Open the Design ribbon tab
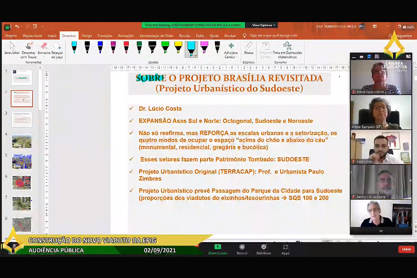 click(x=87, y=36)
